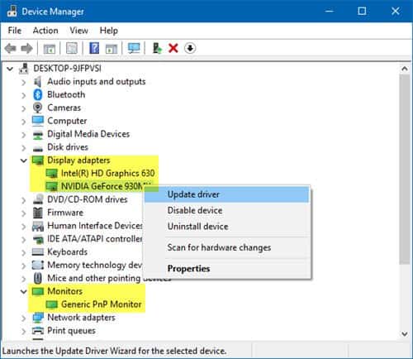Choose Properties from context menu
This screenshot has width=413, height=359.
(227, 268)
